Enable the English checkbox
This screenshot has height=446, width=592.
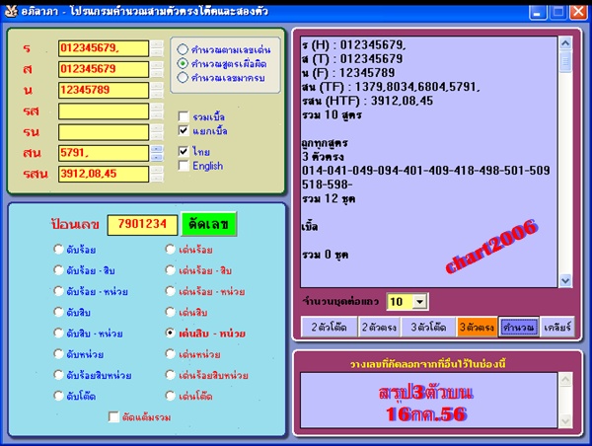point(184,166)
